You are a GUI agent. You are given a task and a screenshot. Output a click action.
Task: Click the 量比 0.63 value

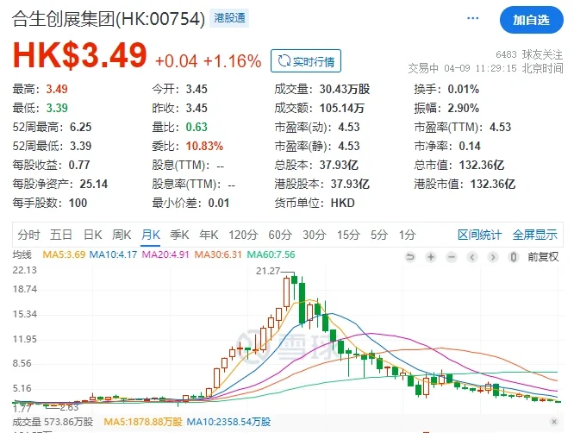pyautogui.click(x=197, y=127)
